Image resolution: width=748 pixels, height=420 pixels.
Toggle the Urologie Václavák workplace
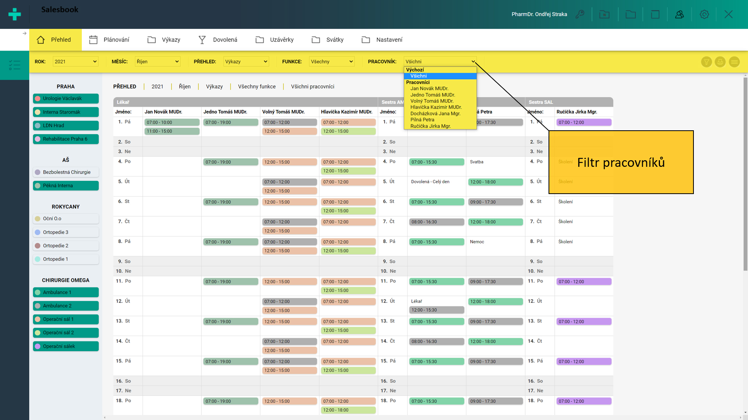point(66,98)
